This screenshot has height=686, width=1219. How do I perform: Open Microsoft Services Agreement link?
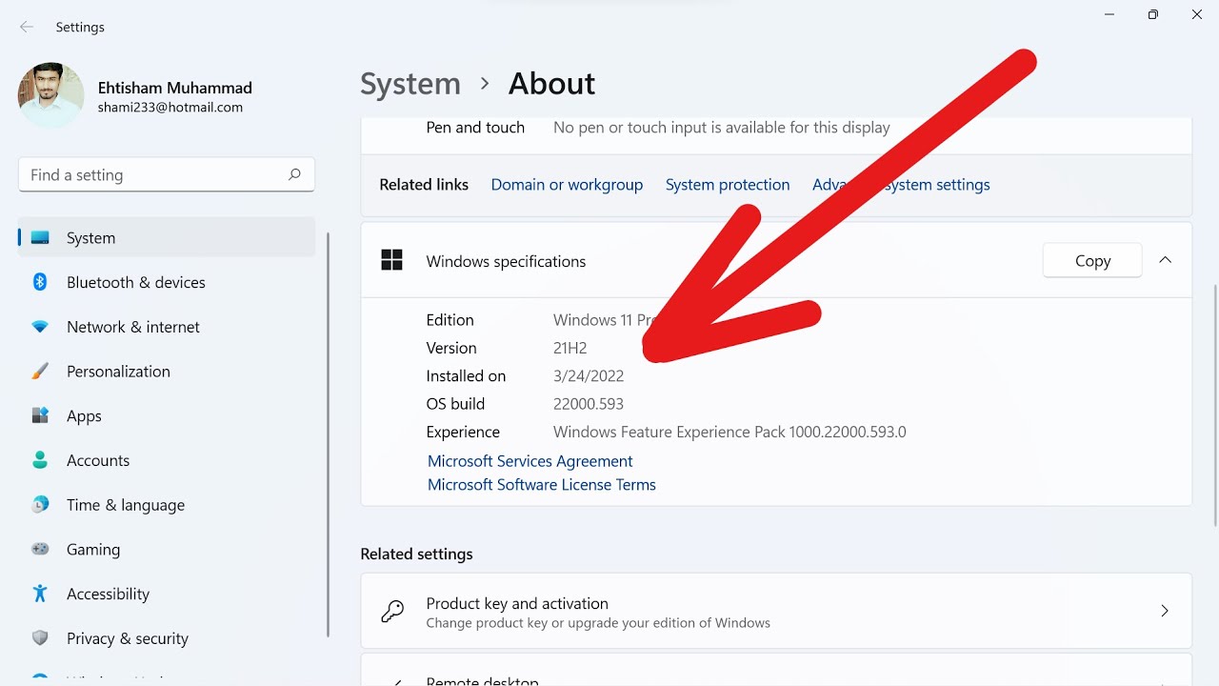pos(530,461)
